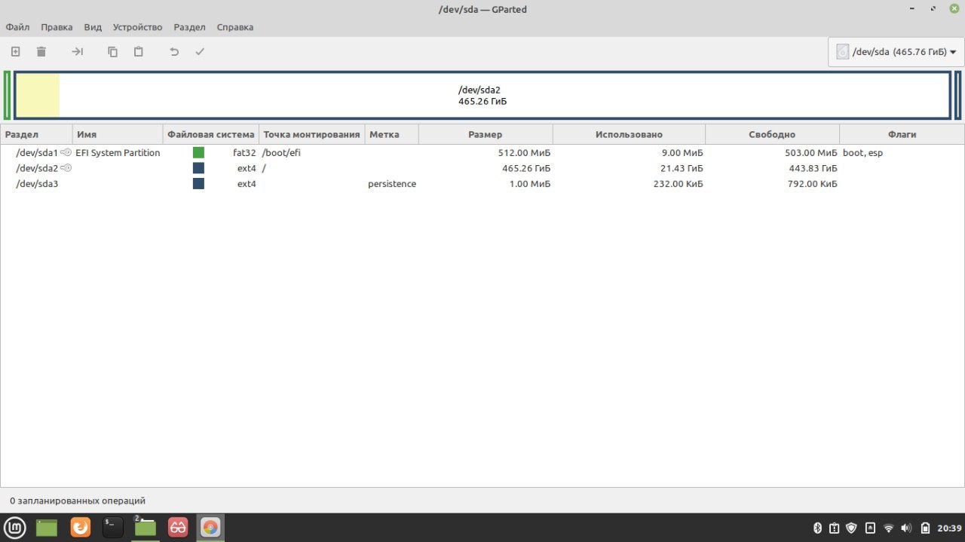
Task: Click the square tray icon next to the shield
Action: (870, 528)
